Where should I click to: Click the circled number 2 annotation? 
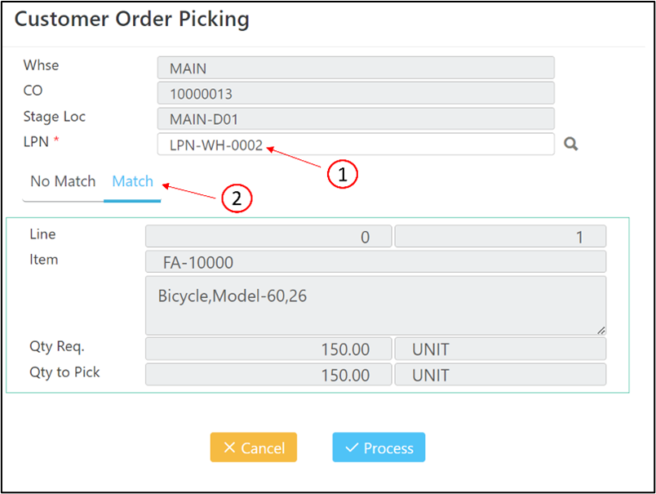236,198
